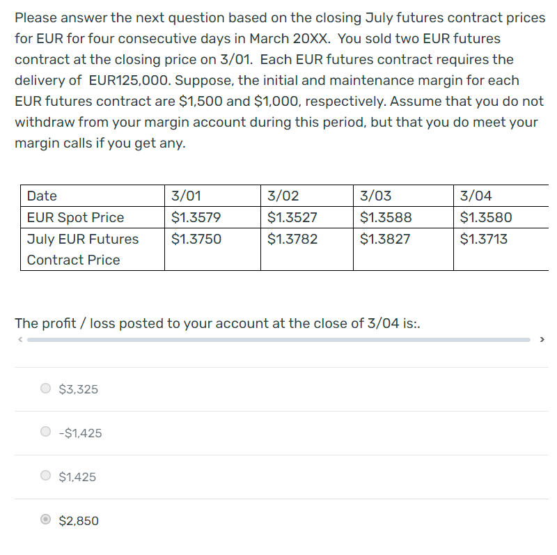This screenshot has height=555, width=557.
Task: Click the -$1,425 answer row
Action: (x=79, y=432)
